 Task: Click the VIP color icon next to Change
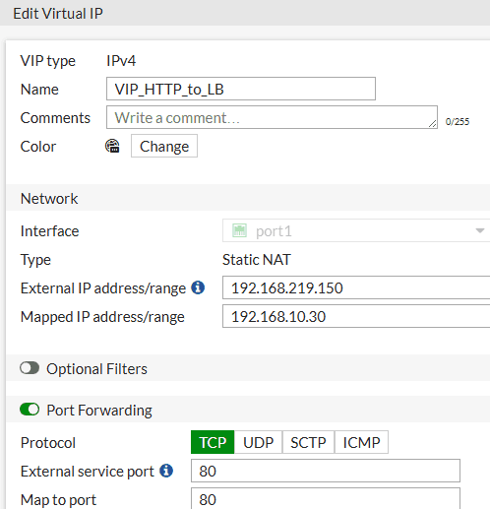(112, 146)
